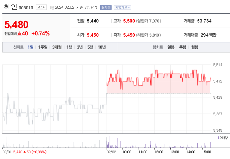This screenshot has height=159, width=230.
Task: Click the 02/02 date label
Action: (x=111, y=152)
